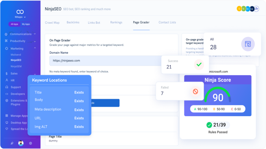Click the A 90-100 grade legend

201,109
